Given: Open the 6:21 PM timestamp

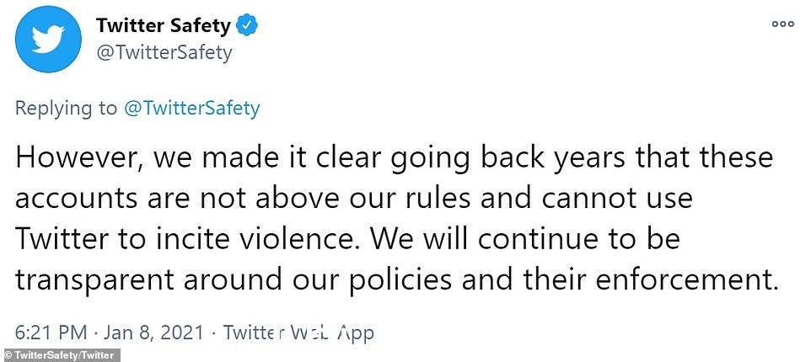Looking at the screenshot, I should (51, 333).
